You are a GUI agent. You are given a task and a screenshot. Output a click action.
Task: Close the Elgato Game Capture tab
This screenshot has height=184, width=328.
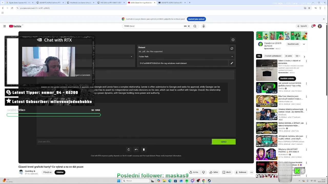point(32,3)
